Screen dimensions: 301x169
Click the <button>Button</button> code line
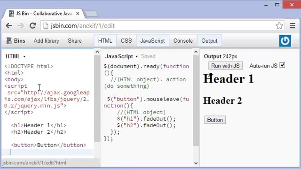(48, 145)
